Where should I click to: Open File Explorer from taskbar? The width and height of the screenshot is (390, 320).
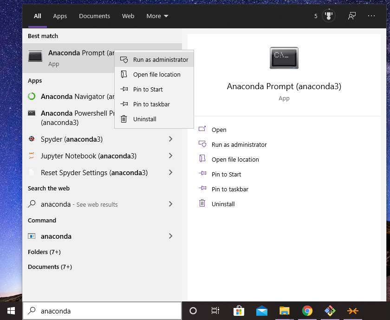coord(284,311)
